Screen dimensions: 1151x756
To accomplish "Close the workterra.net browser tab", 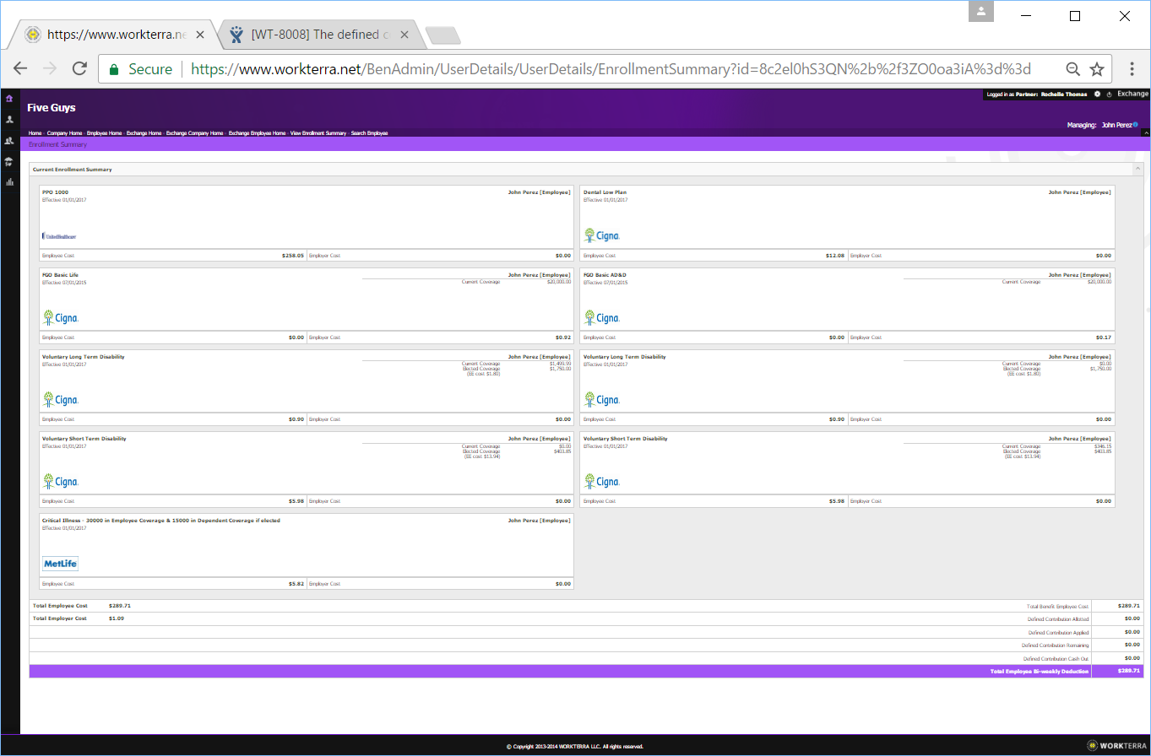I will [x=200, y=35].
